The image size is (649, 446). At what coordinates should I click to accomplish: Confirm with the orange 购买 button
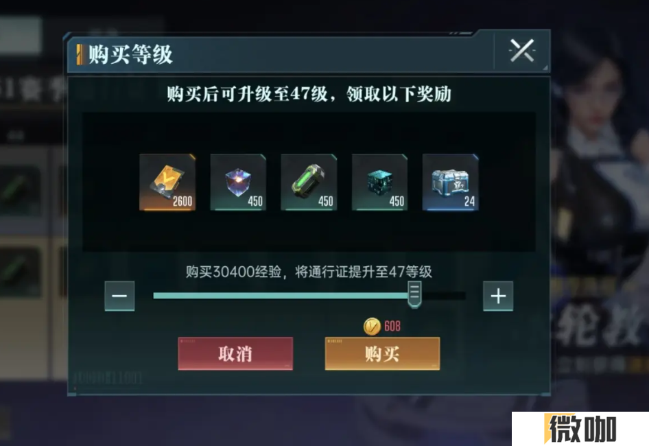click(382, 353)
